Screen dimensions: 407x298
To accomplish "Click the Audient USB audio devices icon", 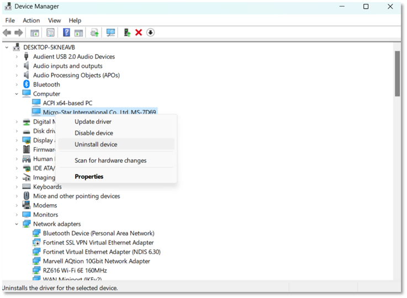I will tap(26, 56).
